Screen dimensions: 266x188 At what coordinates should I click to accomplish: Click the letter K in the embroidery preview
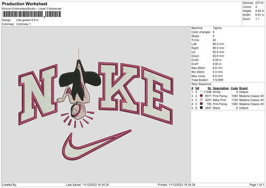119,87
